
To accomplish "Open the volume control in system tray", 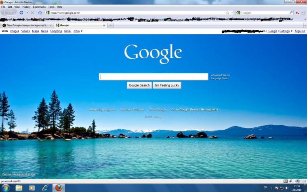I will tap(287, 188).
